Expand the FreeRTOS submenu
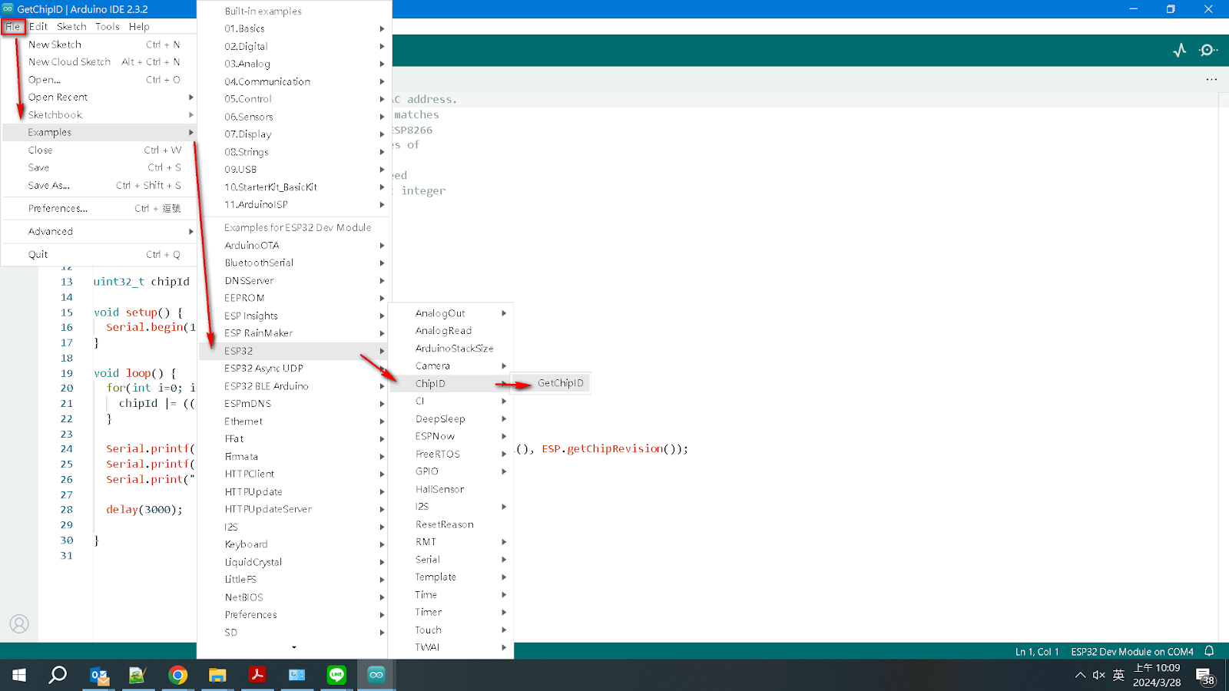The image size is (1229, 691). pos(452,455)
